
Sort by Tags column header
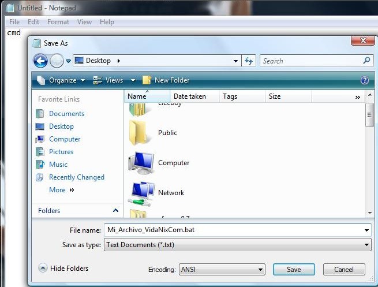point(242,96)
